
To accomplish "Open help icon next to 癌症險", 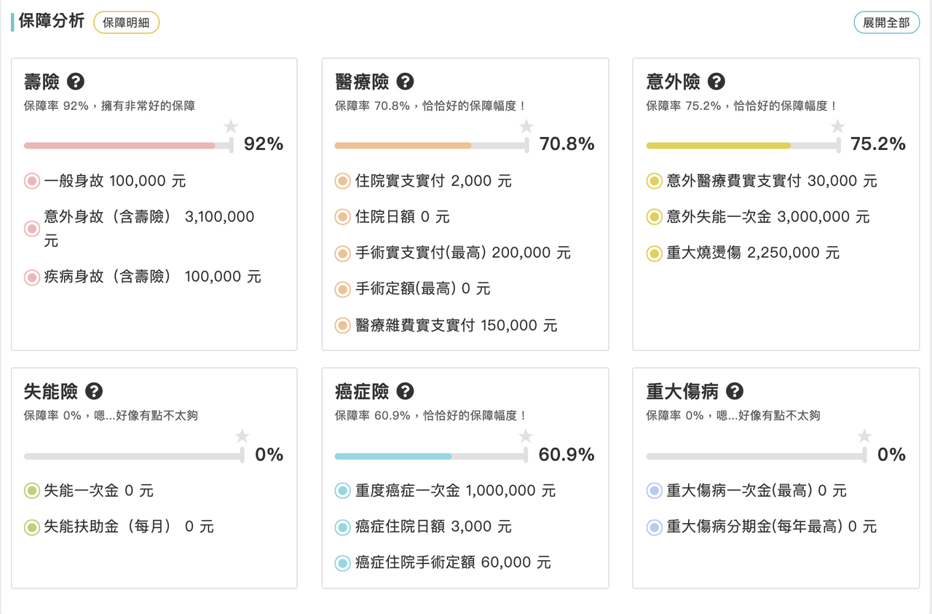I will pos(406,391).
